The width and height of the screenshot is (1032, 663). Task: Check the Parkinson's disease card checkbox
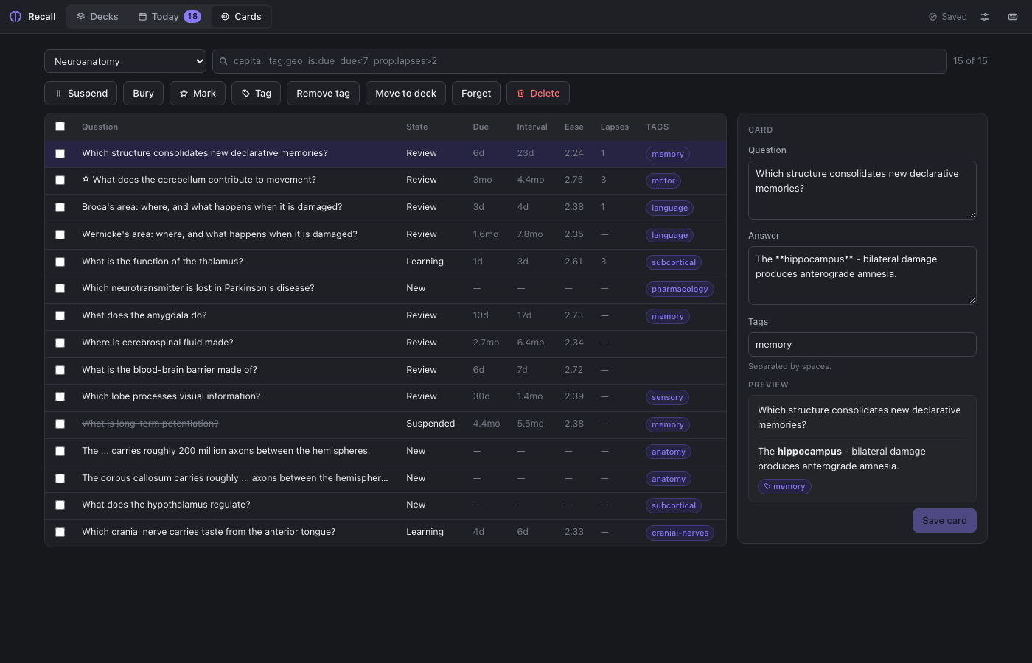[x=60, y=289]
